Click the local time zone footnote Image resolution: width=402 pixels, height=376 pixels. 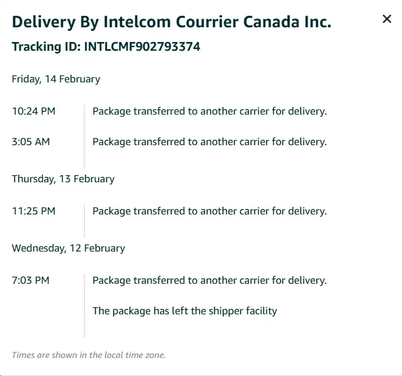pyautogui.click(x=88, y=355)
